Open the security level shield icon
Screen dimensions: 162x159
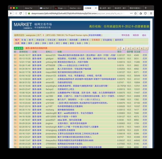pyautogui.click(x=145, y=13)
